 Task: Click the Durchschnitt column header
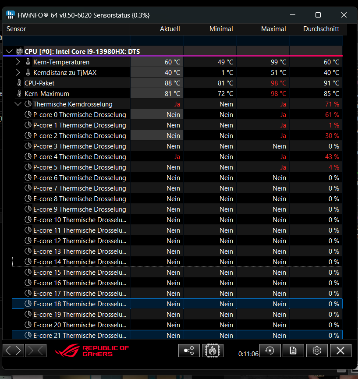[x=315, y=29]
